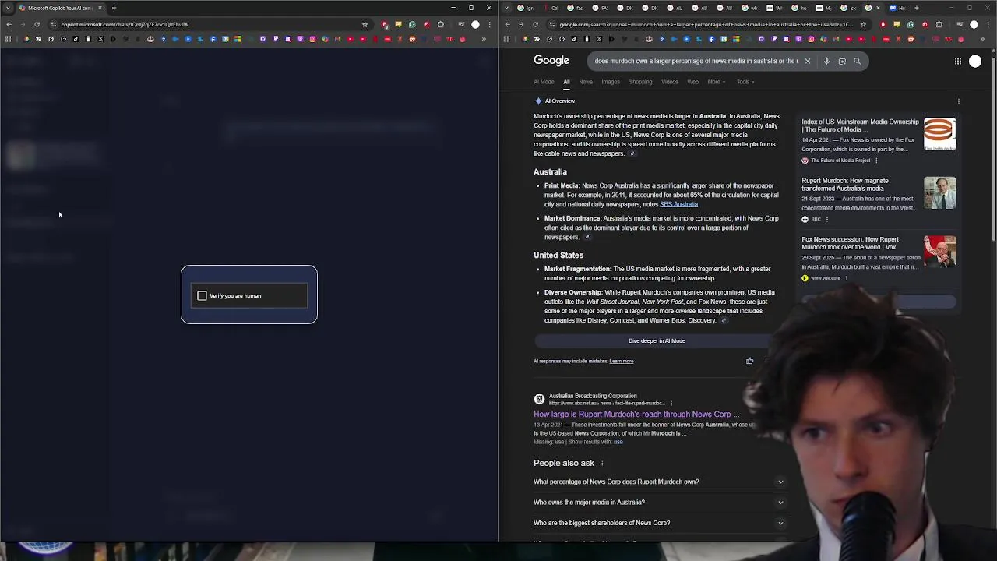Click the Microsoft Copilot tab title
Image resolution: width=997 pixels, height=561 pixels.
(x=61, y=8)
